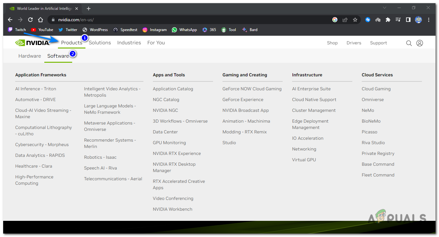Click the share icon in the address bar
The width and height of the screenshot is (439, 237).
click(345, 19)
